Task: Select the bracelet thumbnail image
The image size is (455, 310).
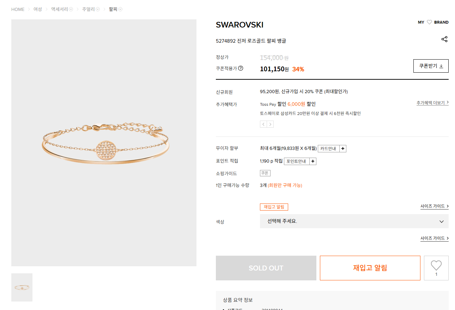Action: [x=22, y=287]
